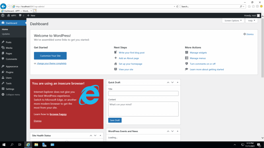Open File Explorer from the taskbar

[36, 145]
